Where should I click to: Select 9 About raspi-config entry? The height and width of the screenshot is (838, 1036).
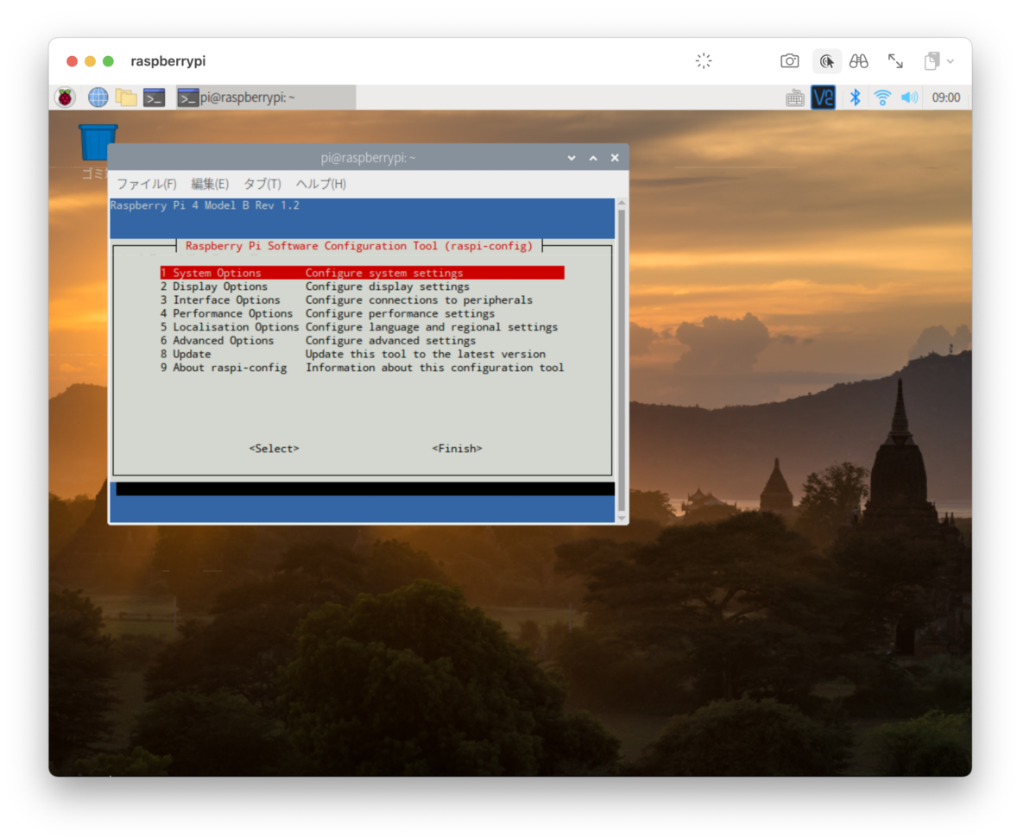(362, 368)
